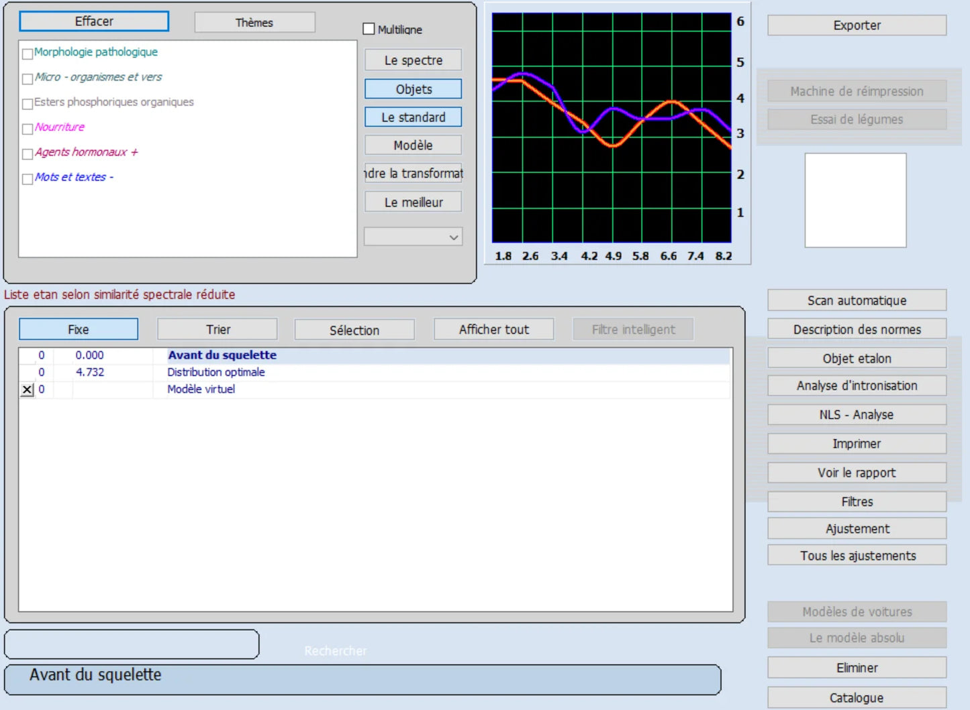Open the Thèmes button
The height and width of the screenshot is (710, 970).
254,22
